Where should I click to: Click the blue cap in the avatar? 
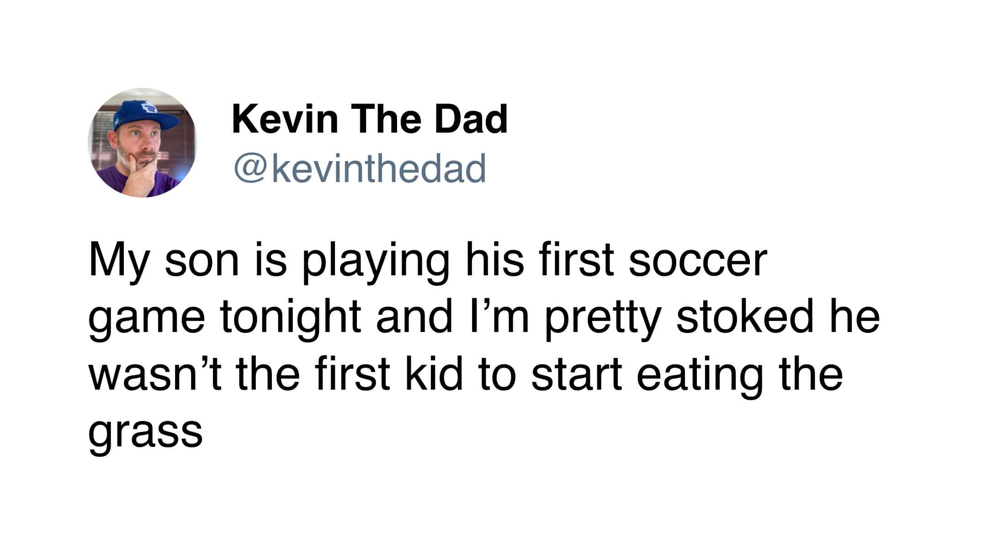click(144, 113)
